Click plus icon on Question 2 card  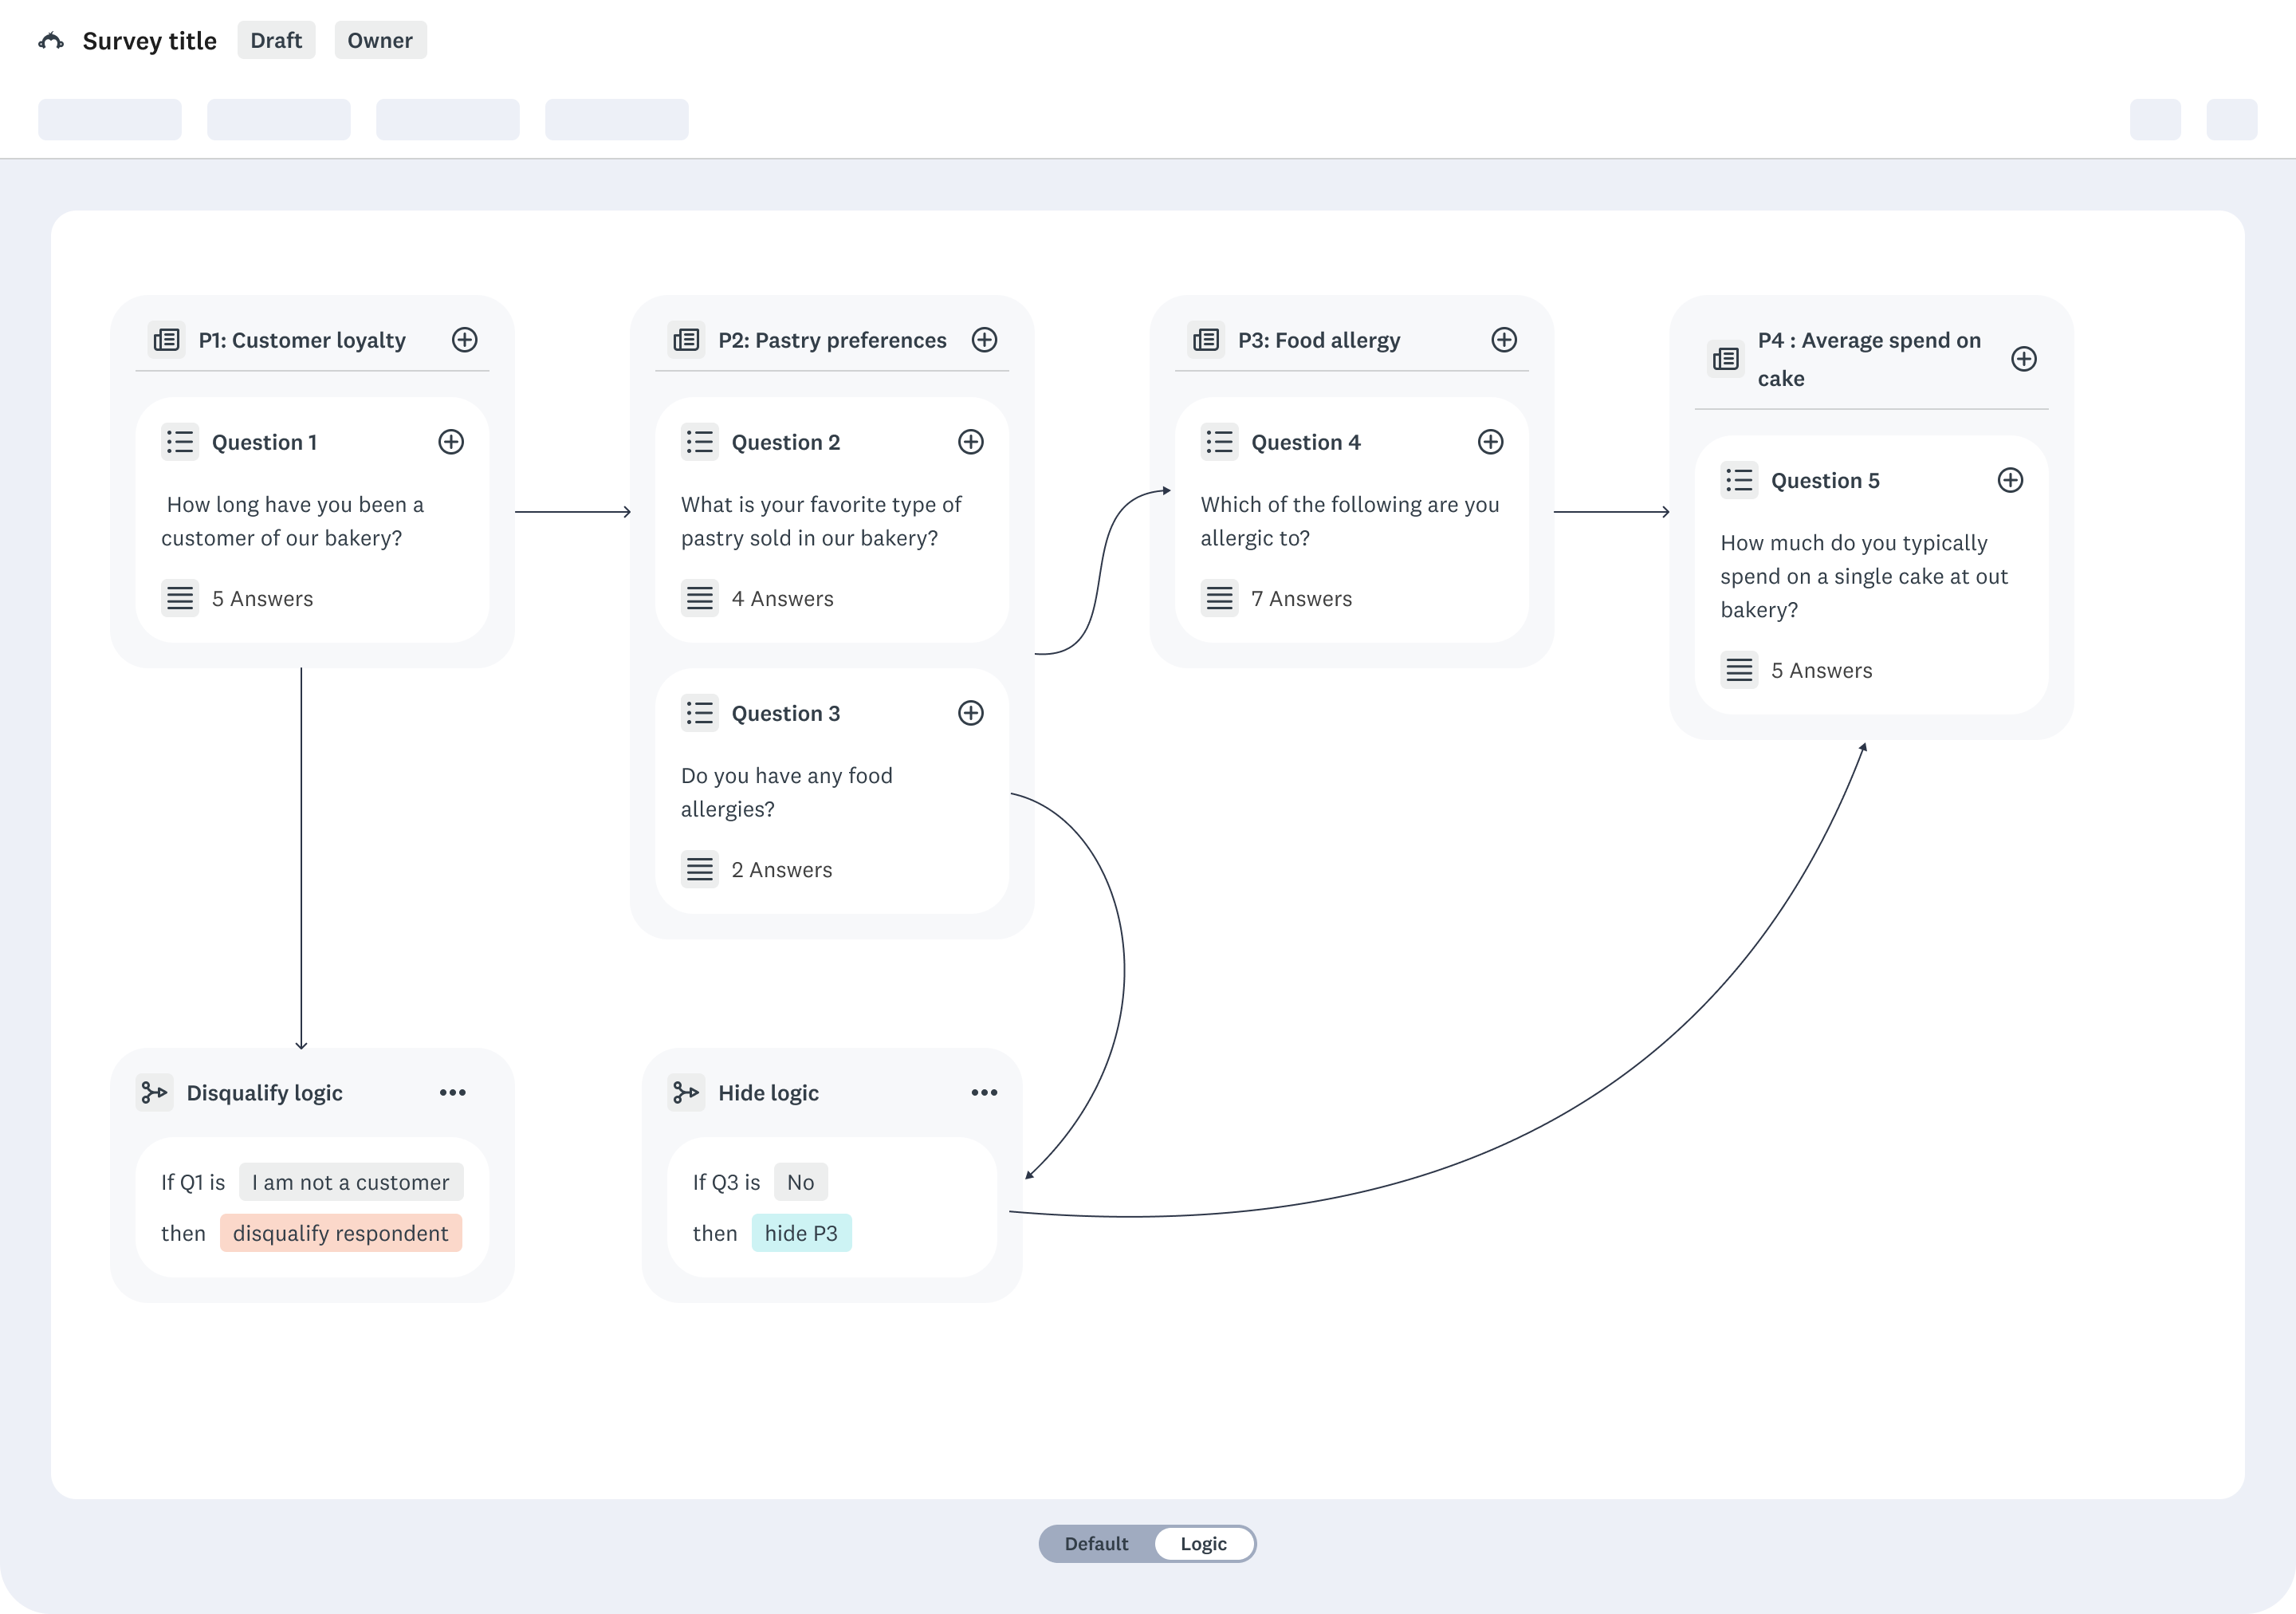[970, 442]
